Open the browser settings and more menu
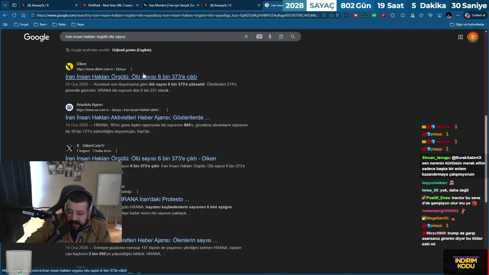Image resolution: width=489 pixels, height=275 pixels. (x=458, y=15)
